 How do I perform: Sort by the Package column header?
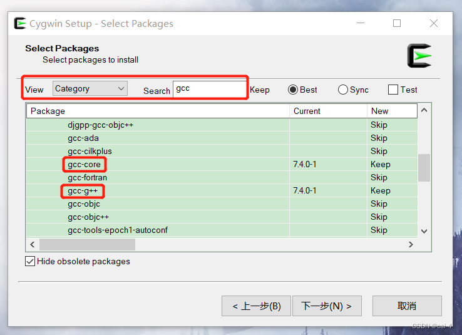[x=158, y=111]
